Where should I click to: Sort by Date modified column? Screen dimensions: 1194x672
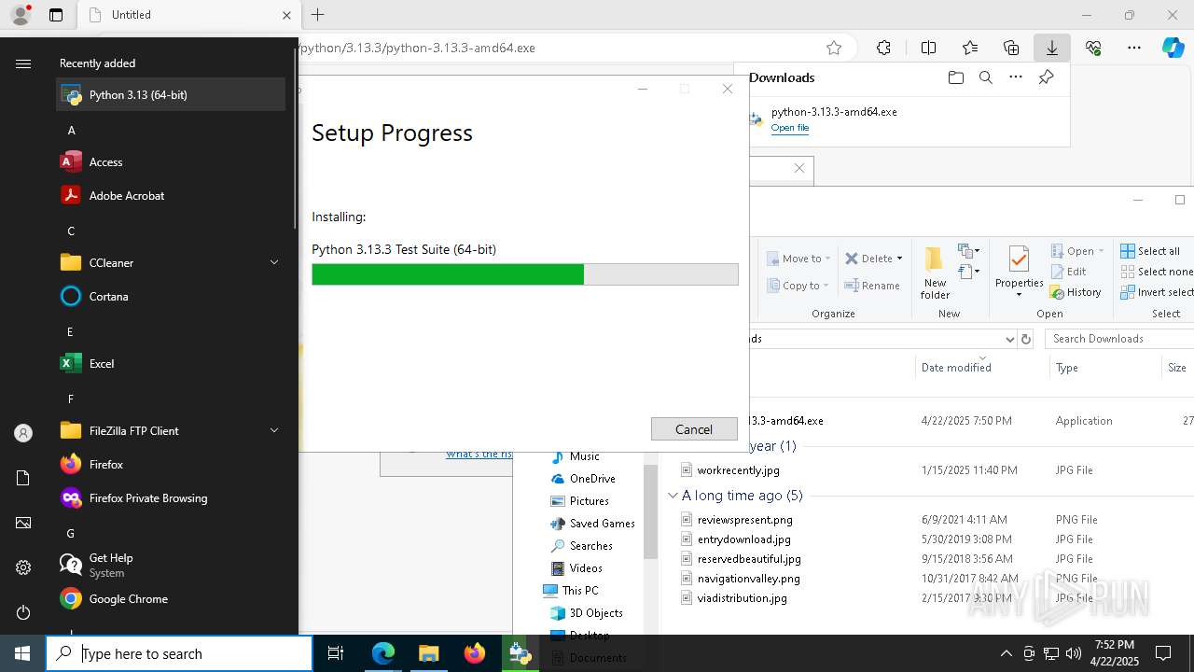(983, 368)
